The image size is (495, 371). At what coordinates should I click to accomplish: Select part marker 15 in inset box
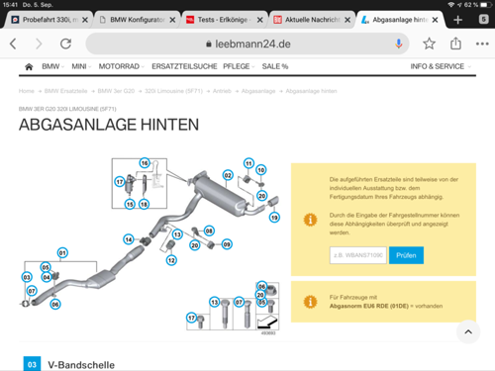[130, 204]
